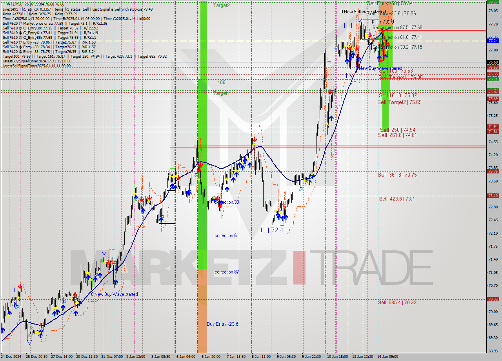Click the Sell %20 @ Entry -88 line
Image resolution: width=502 pixels, height=361 pixels.
[x=49, y=52]
